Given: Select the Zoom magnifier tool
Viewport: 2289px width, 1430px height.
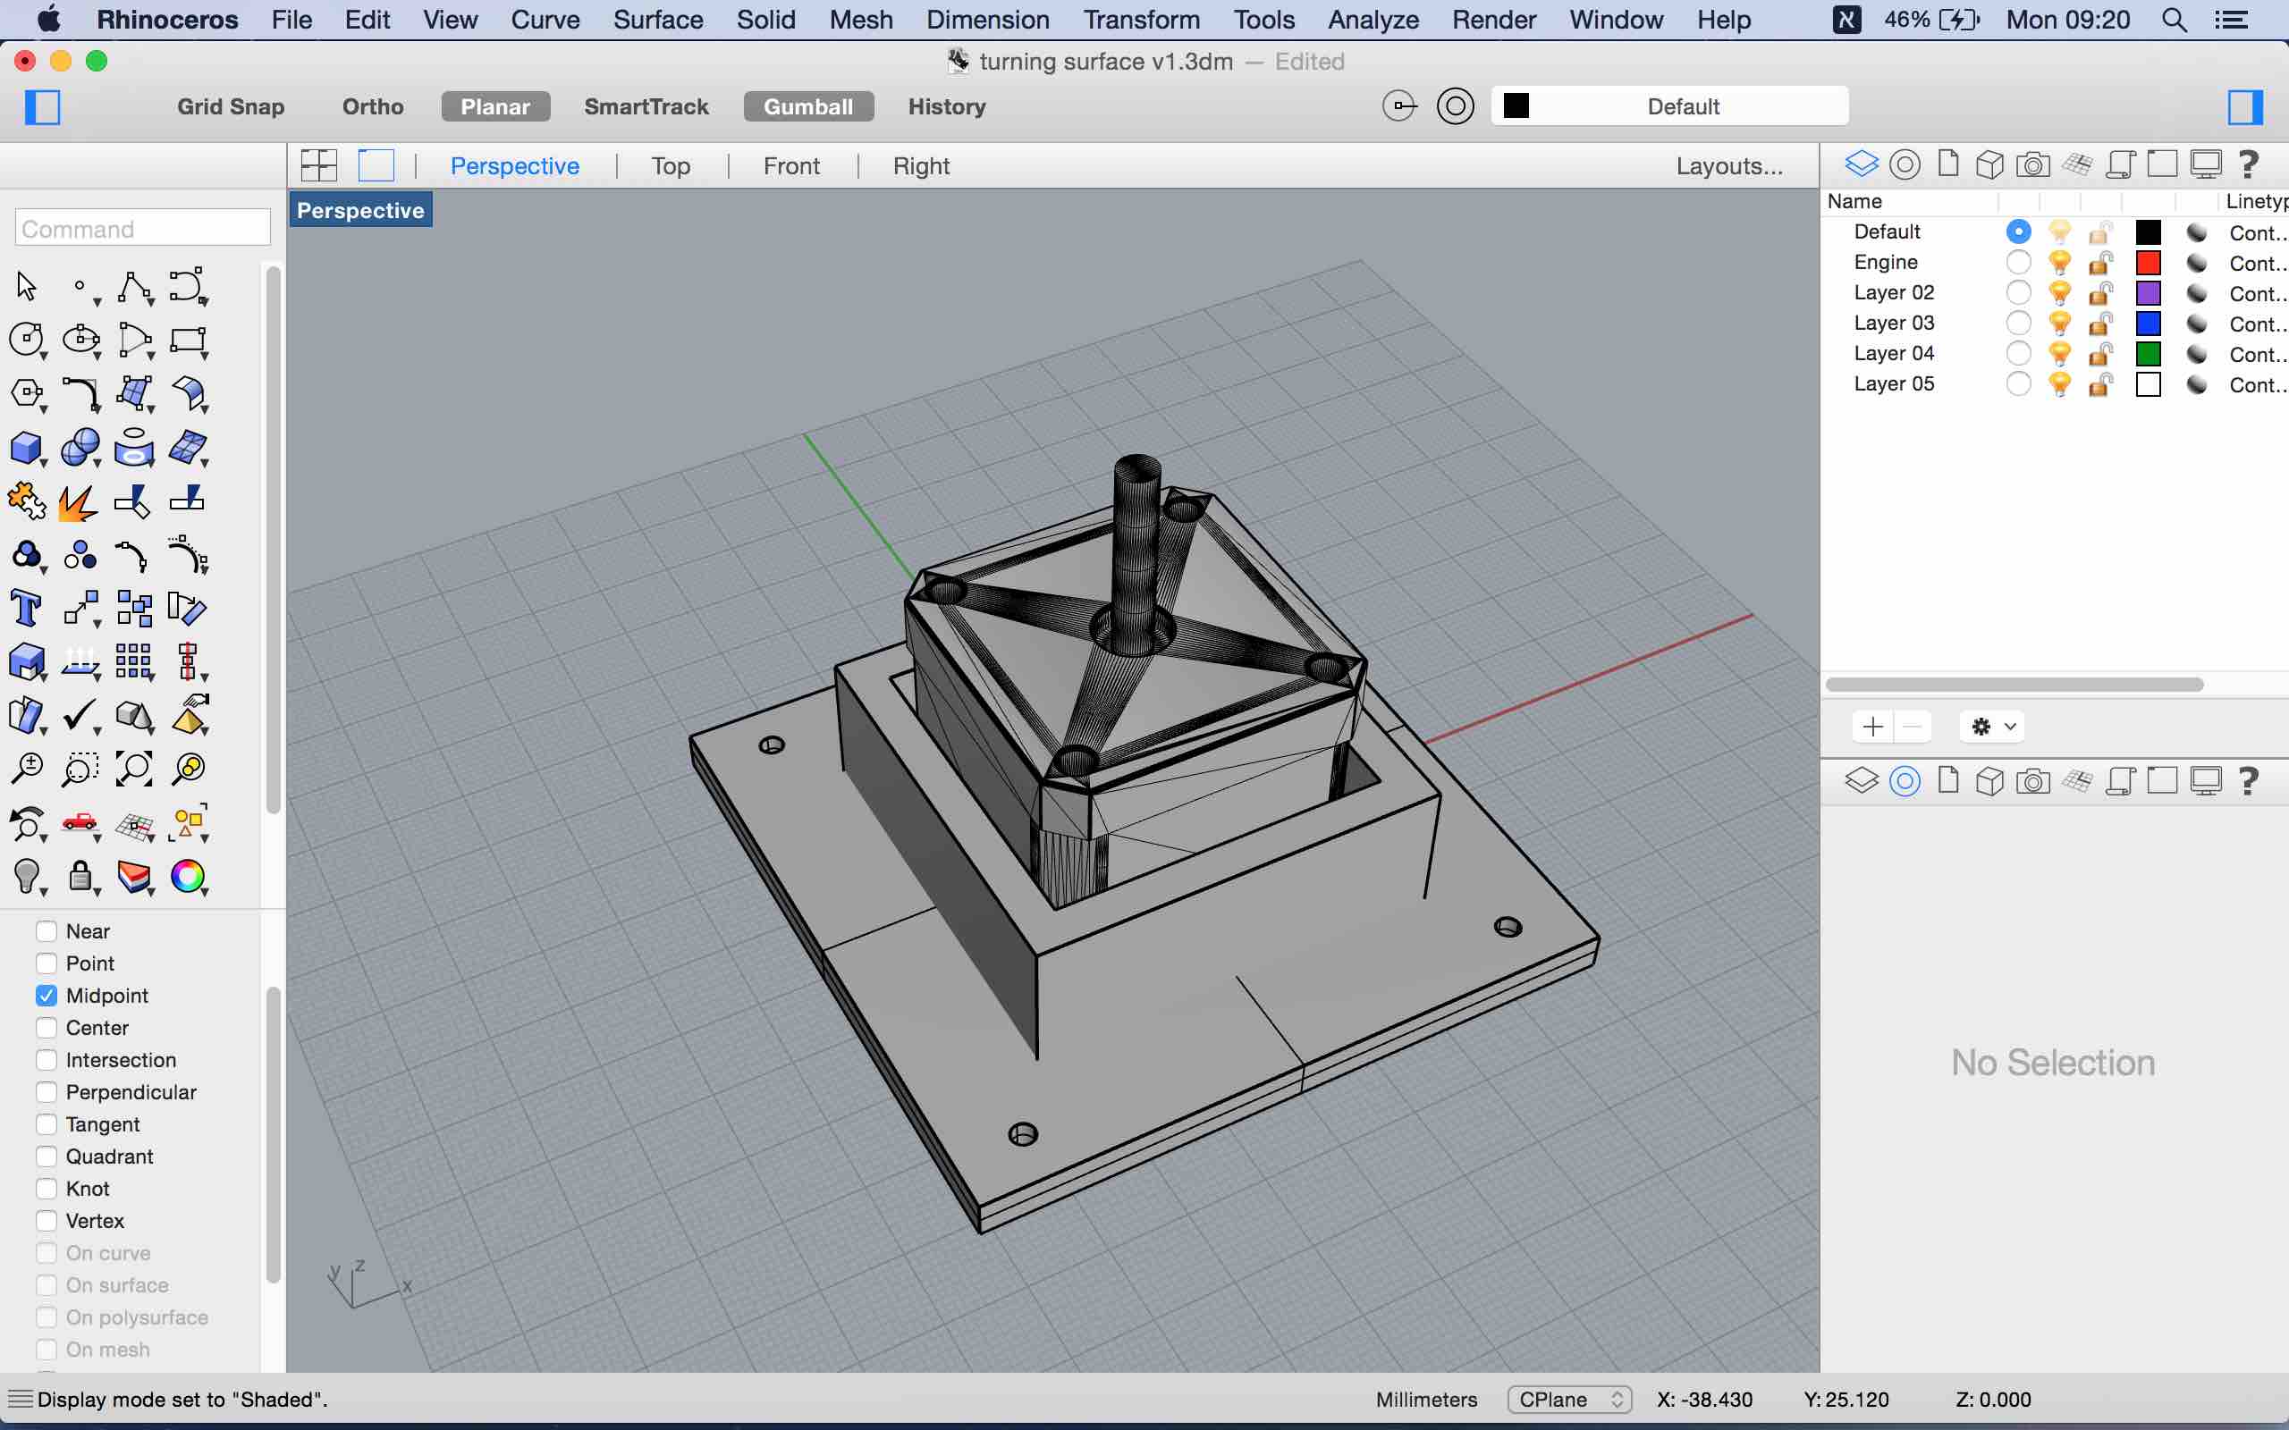Looking at the screenshot, I should [27, 769].
